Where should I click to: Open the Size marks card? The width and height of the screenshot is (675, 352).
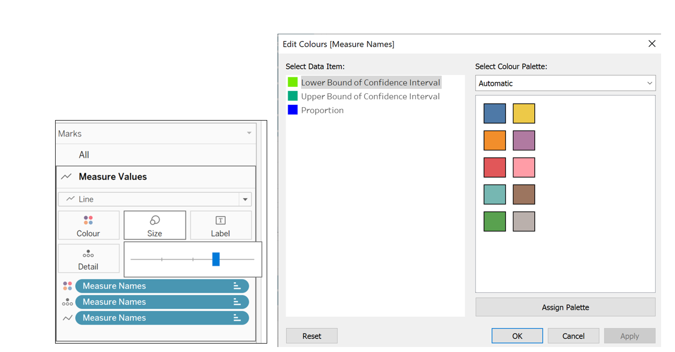(155, 225)
